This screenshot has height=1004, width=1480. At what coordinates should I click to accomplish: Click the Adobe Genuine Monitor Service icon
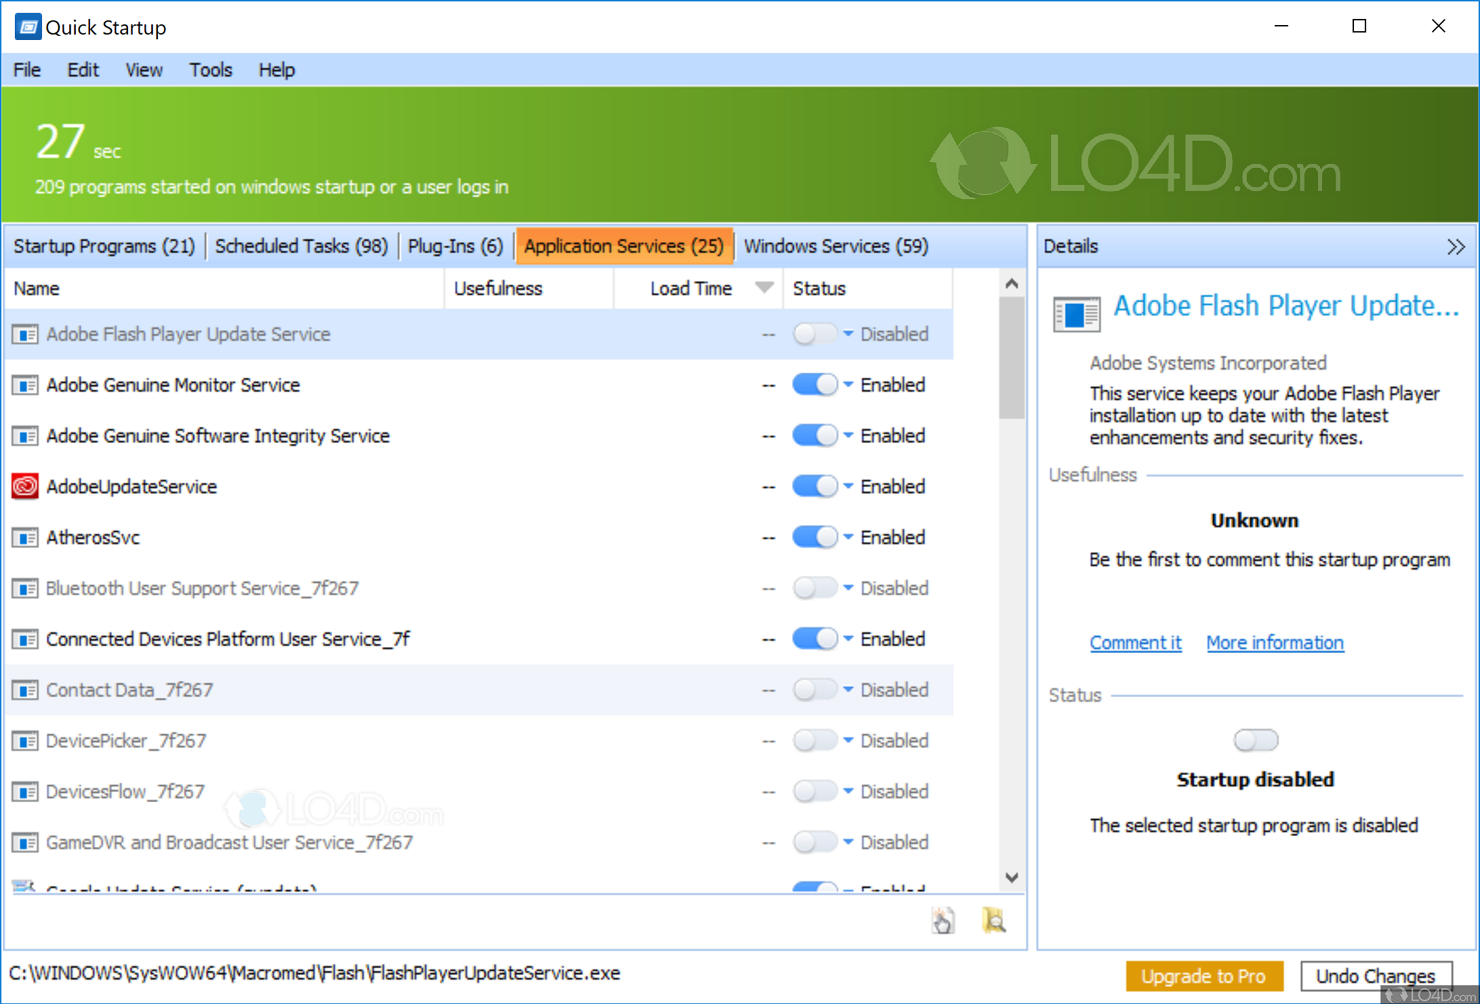(25, 385)
